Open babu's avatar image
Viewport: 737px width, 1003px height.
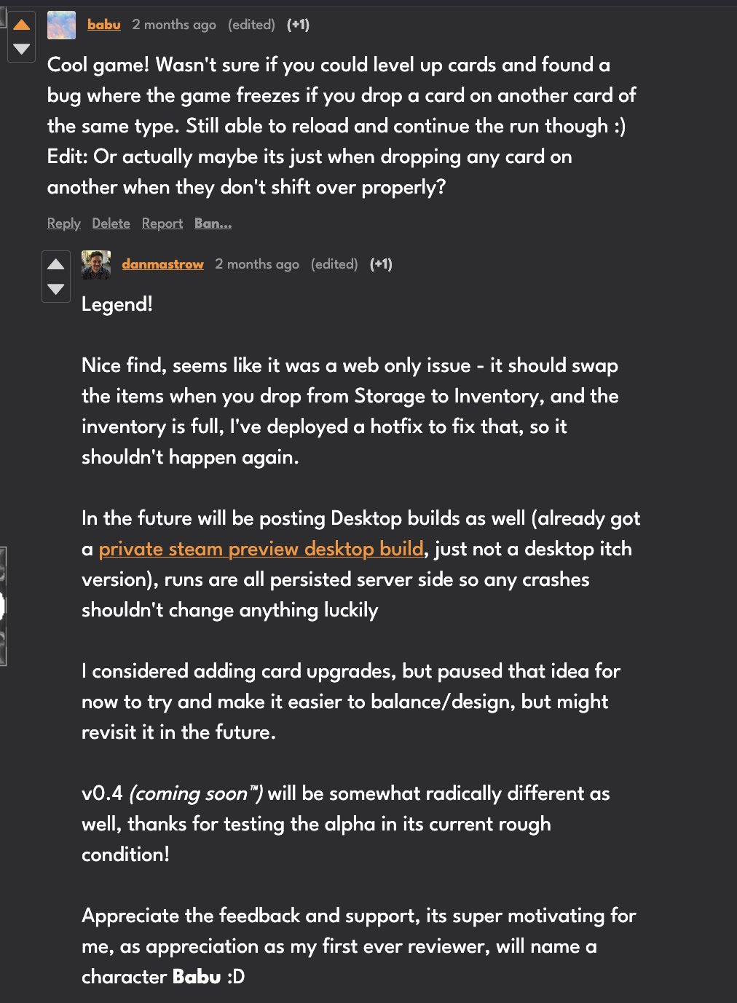pos(61,25)
